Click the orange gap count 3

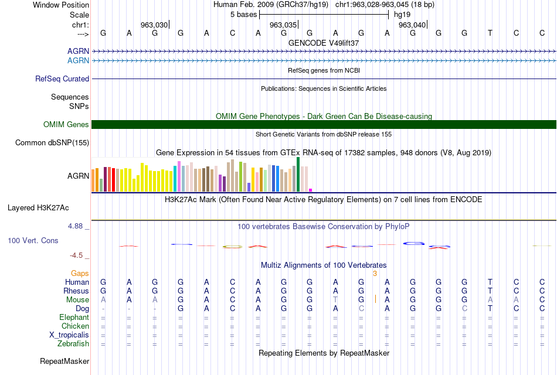click(375, 274)
